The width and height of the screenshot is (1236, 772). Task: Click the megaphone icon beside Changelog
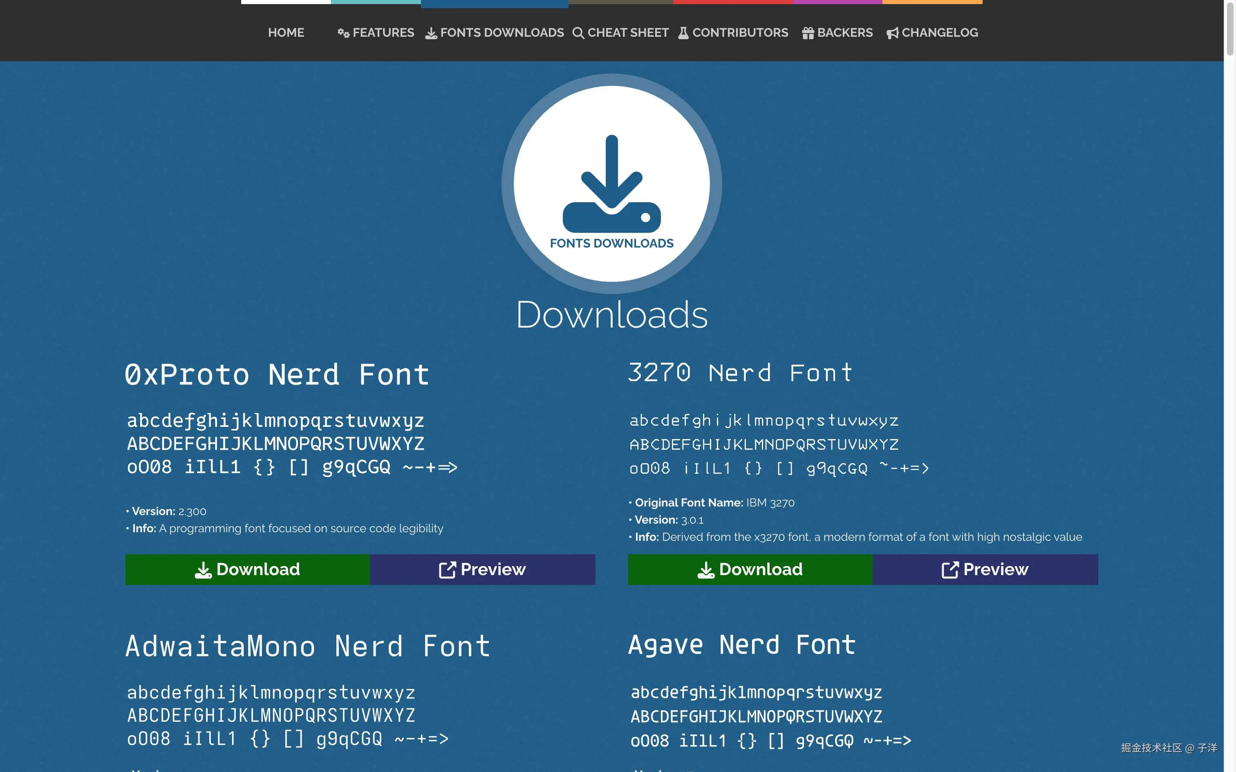pyautogui.click(x=892, y=33)
